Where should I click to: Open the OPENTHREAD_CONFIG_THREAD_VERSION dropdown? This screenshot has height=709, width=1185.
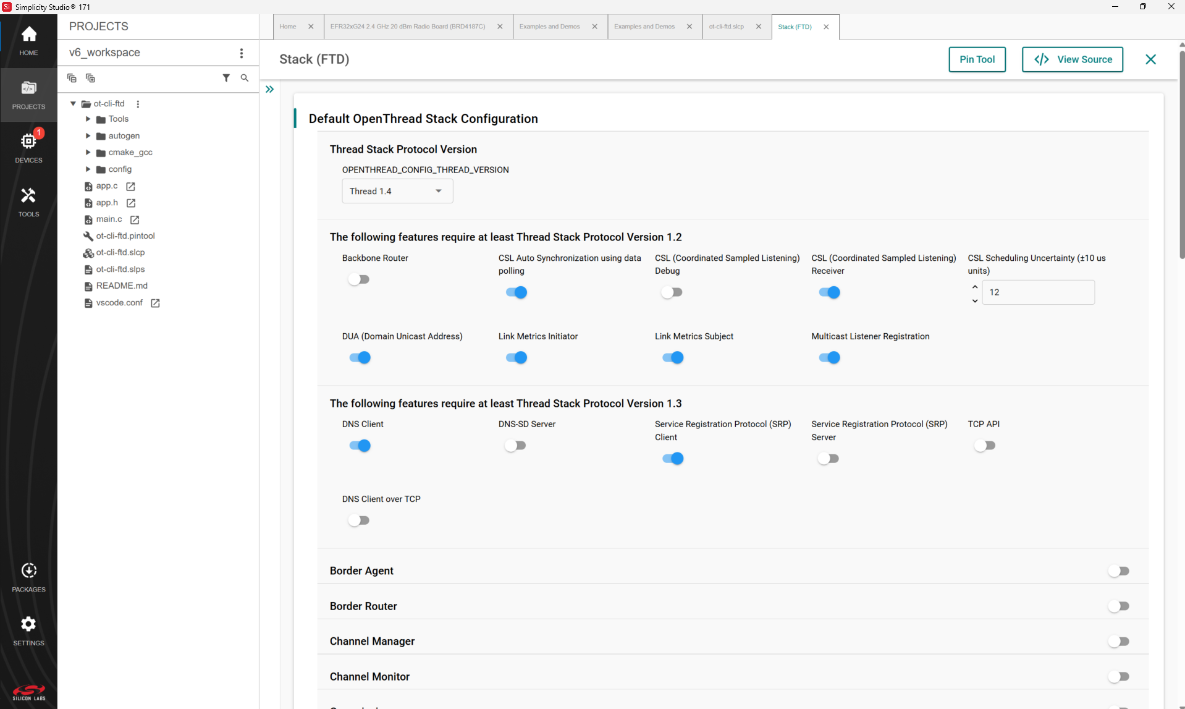(397, 190)
